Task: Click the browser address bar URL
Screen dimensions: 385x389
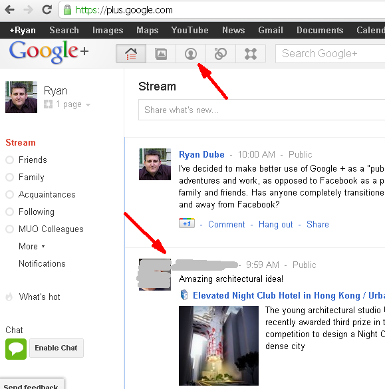Action: tap(124, 10)
